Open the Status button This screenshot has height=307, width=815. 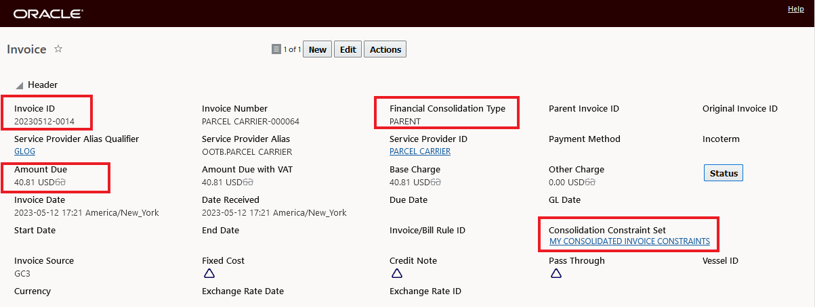click(x=724, y=173)
